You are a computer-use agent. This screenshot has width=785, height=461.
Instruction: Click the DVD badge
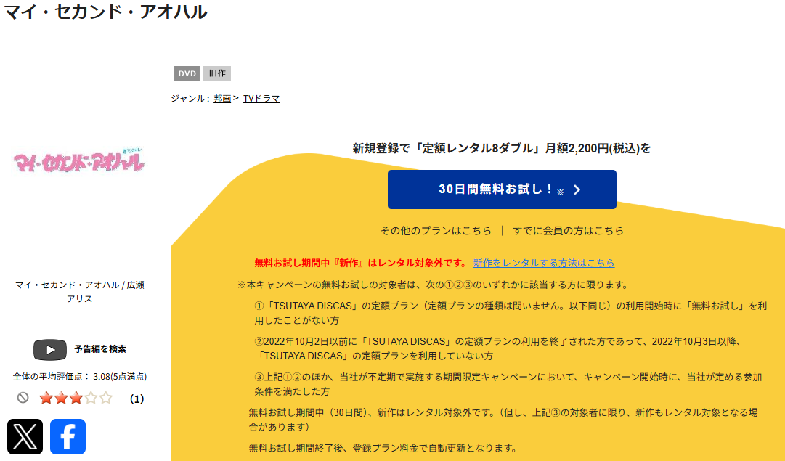[x=187, y=73]
